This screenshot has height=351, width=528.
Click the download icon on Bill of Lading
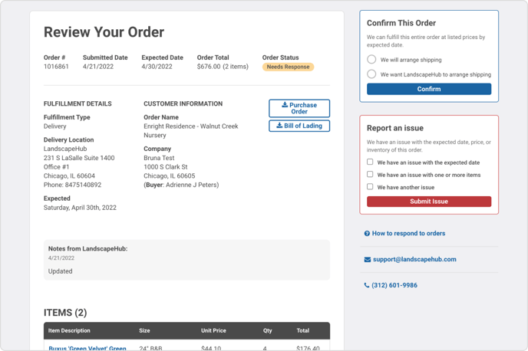279,126
